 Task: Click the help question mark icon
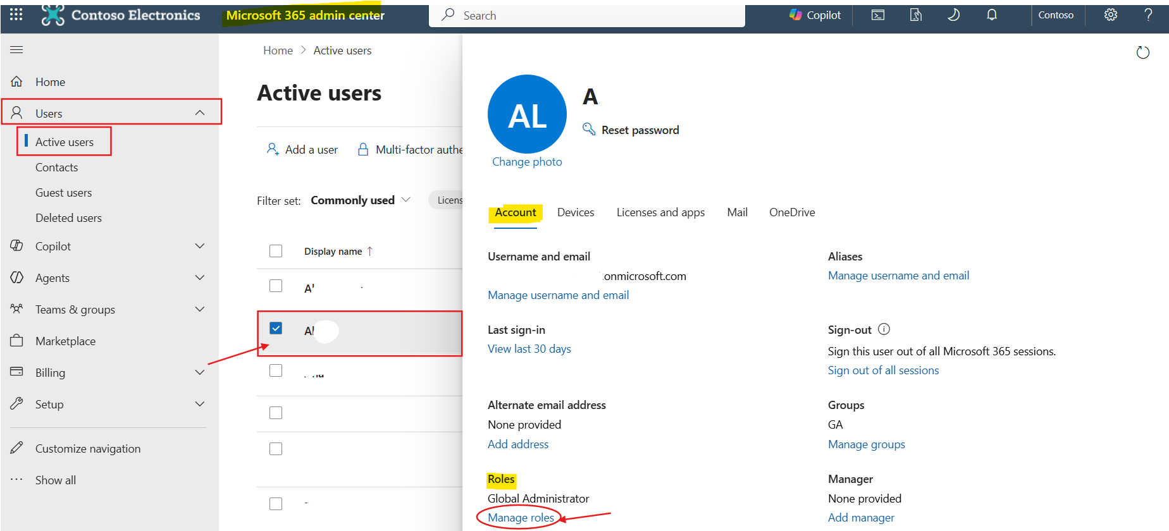click(1148, 15)
